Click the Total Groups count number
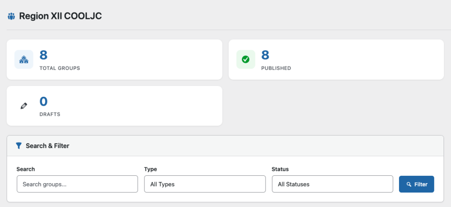Screen dimensions: 451x207 [44, 55]
